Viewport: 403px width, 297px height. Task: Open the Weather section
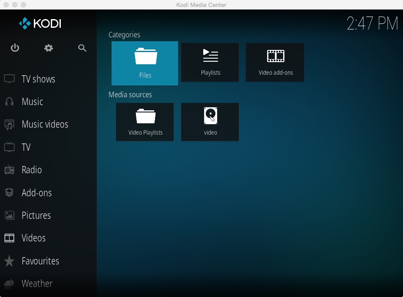coord(37,284)
